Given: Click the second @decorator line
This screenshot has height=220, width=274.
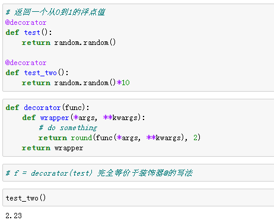Looking at the screenshot, I should [26, 63].
